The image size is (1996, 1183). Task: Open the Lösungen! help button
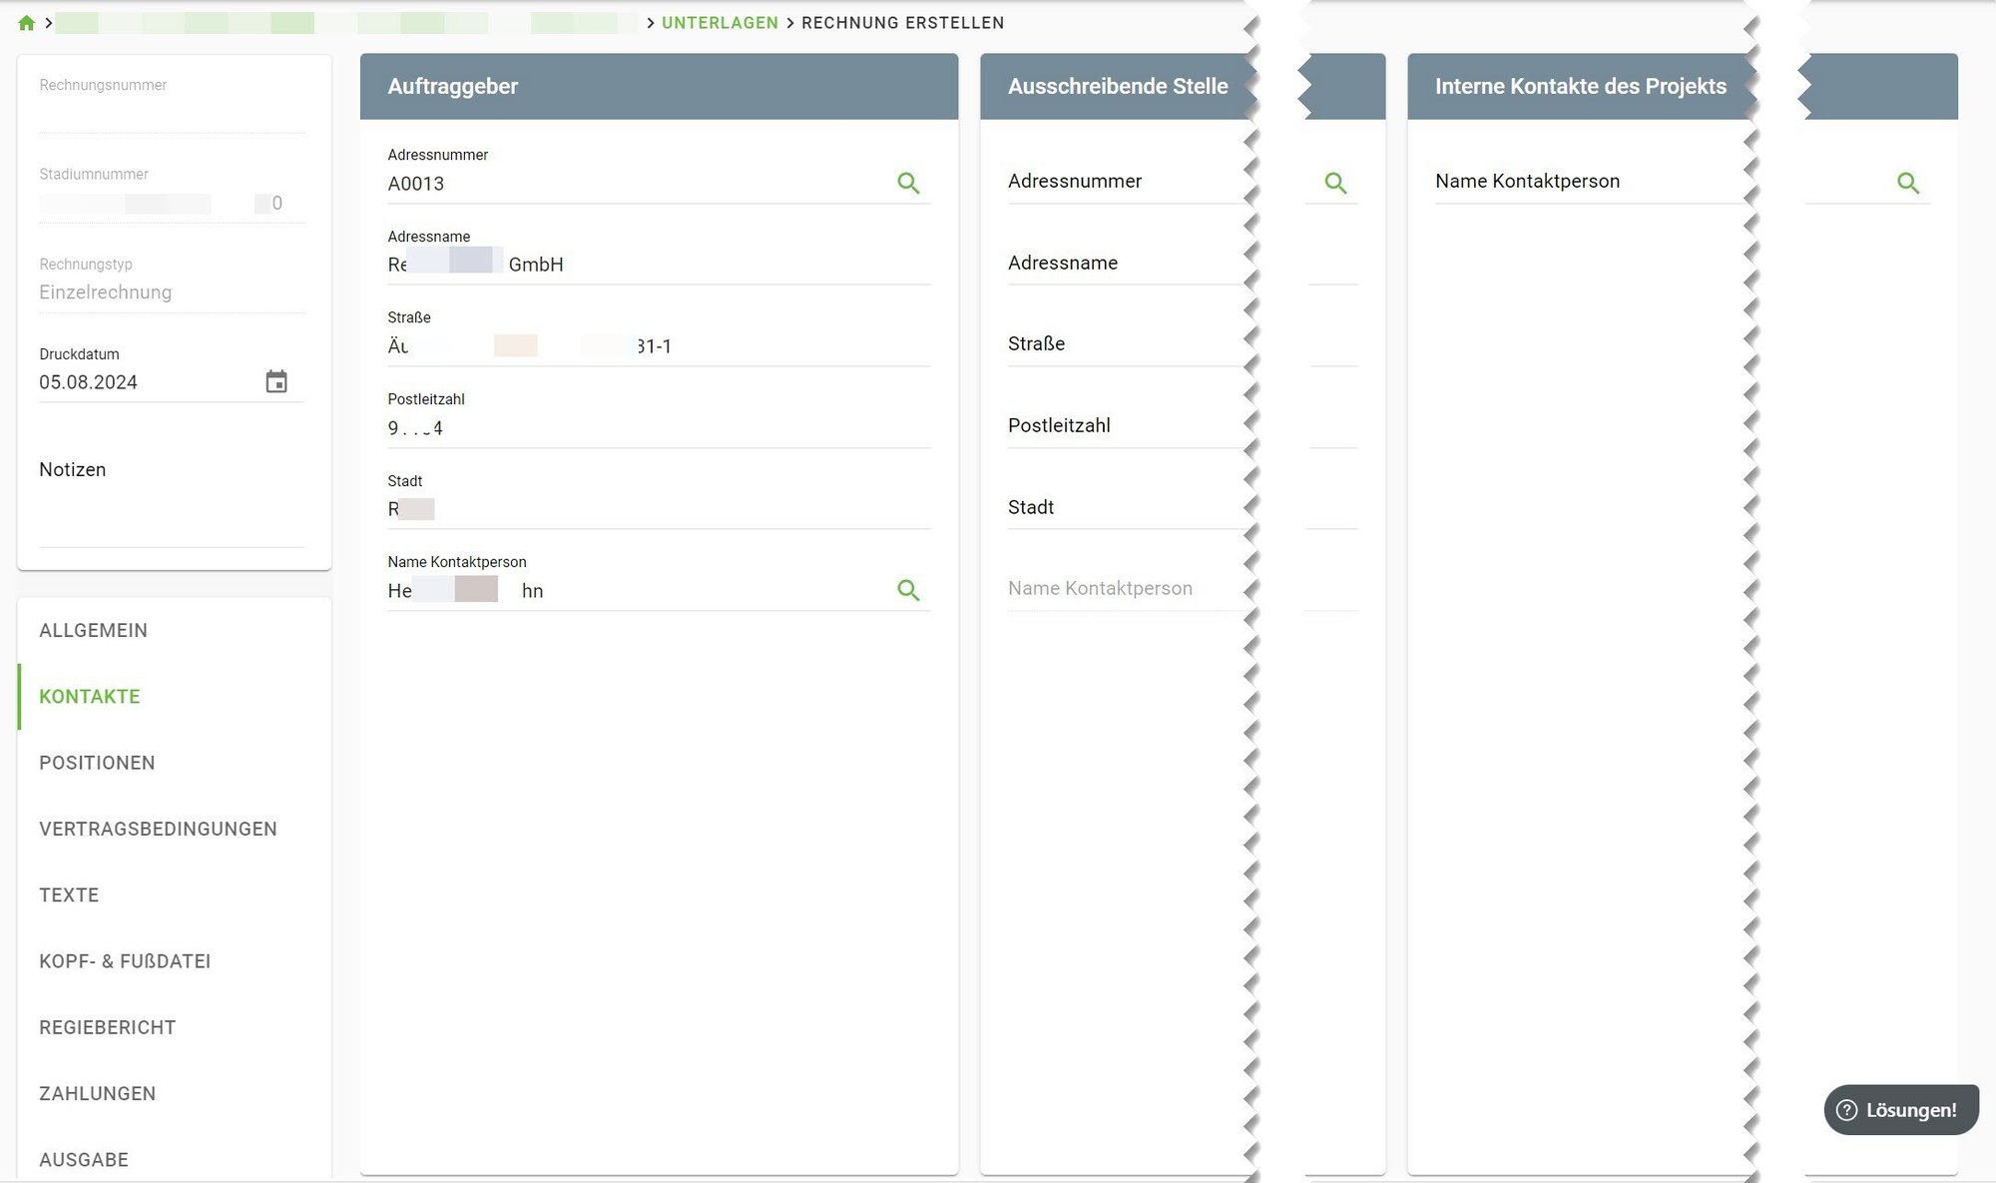click(1900, 1109)
